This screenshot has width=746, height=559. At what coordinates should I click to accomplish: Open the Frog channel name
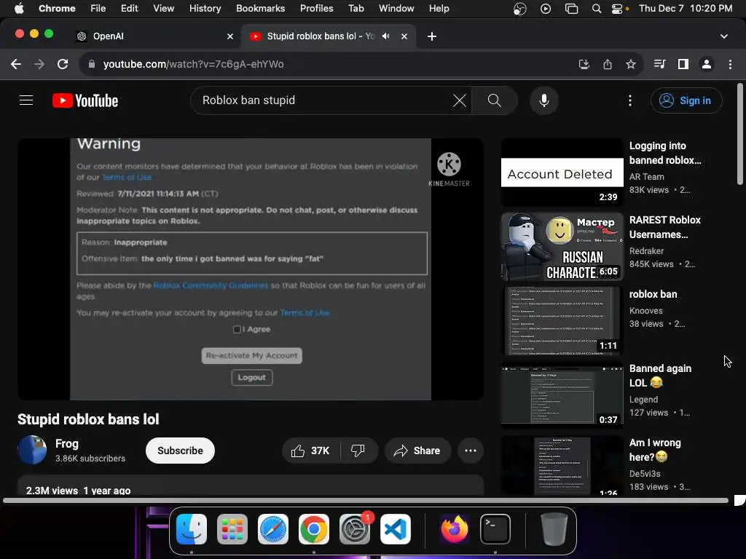click(66, 444)
